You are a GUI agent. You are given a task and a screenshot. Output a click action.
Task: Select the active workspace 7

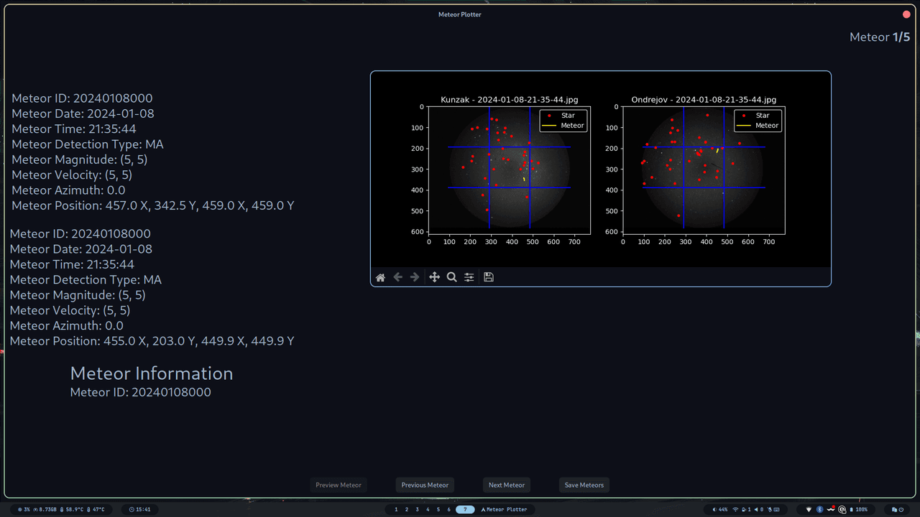(x=465, y=509)
